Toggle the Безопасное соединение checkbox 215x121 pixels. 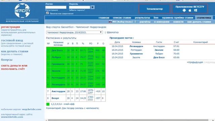(47, 13)
